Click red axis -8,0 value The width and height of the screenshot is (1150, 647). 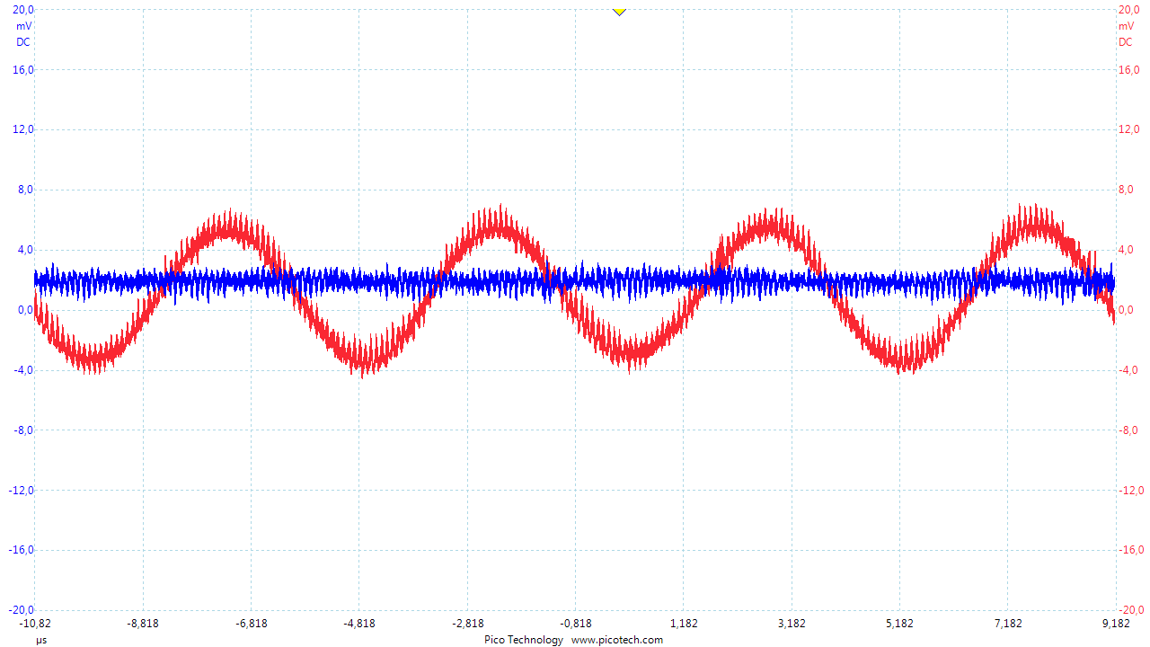1128,430
